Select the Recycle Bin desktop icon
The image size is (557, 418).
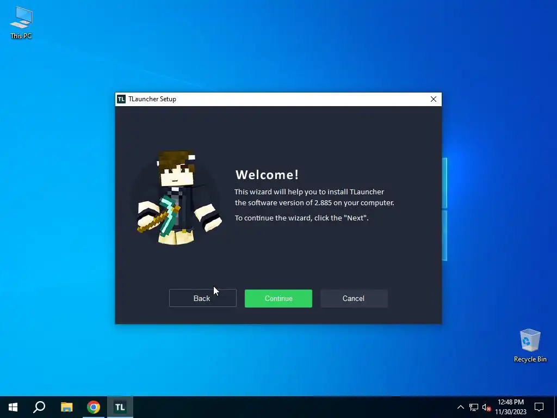coord(530,345)
